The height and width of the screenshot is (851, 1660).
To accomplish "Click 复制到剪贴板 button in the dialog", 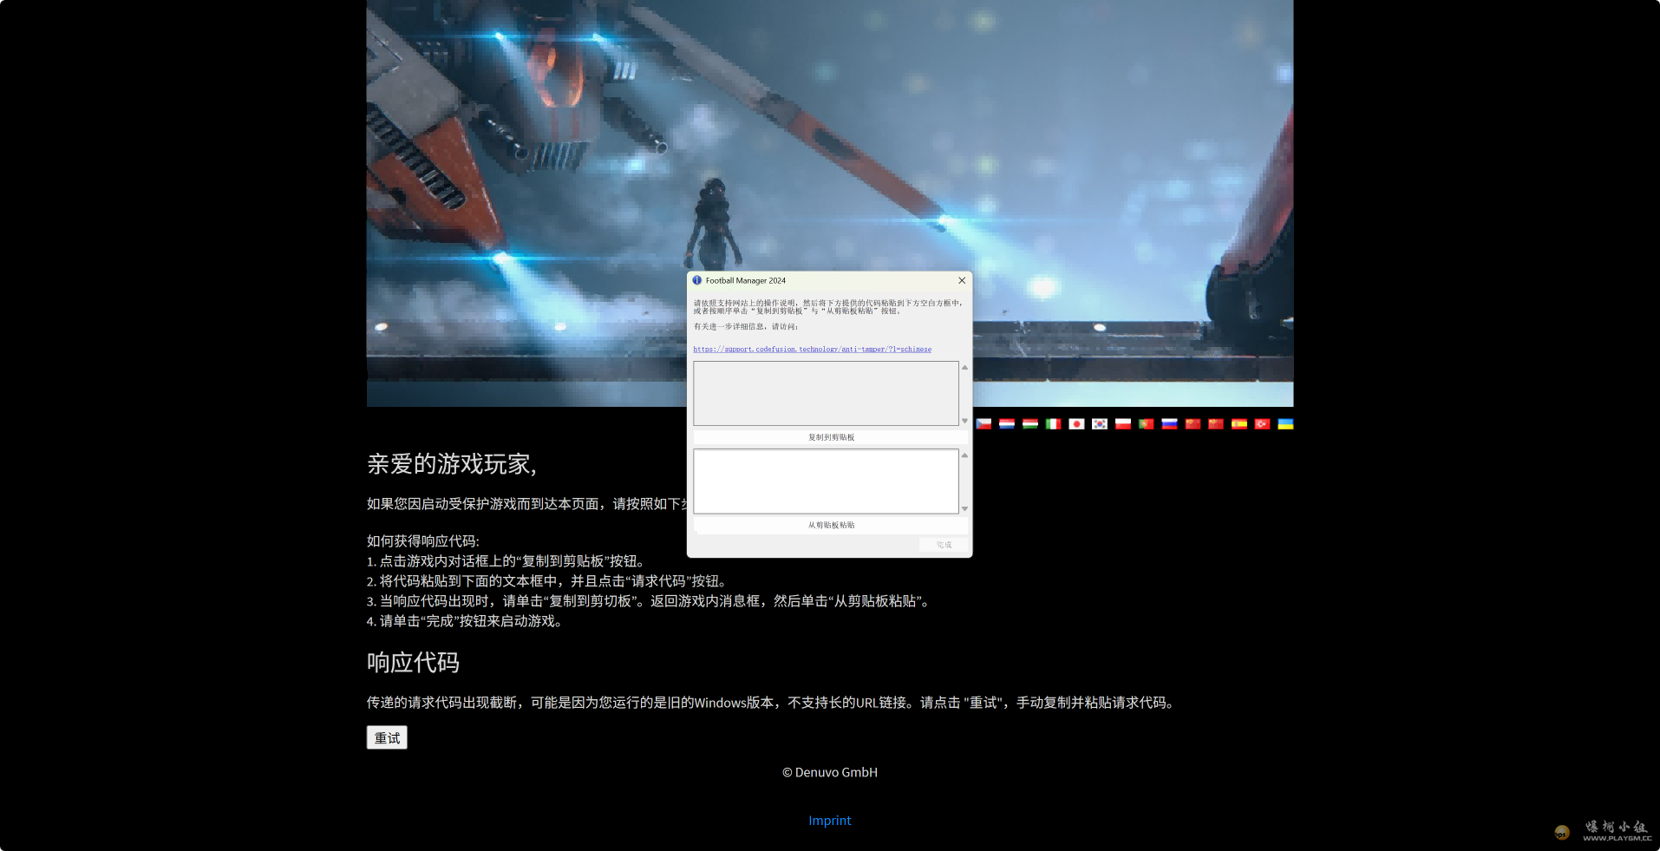I will (831, 437).
